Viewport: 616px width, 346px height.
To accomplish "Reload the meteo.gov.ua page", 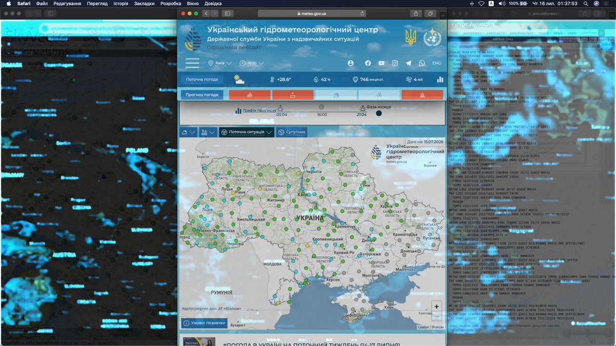I will click(x=363, y=13).
